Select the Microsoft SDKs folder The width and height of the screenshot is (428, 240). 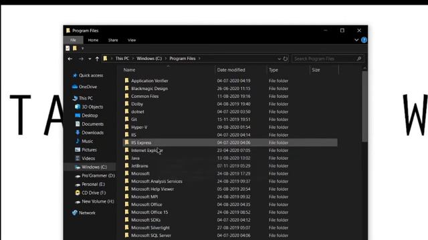click(146, 220)
